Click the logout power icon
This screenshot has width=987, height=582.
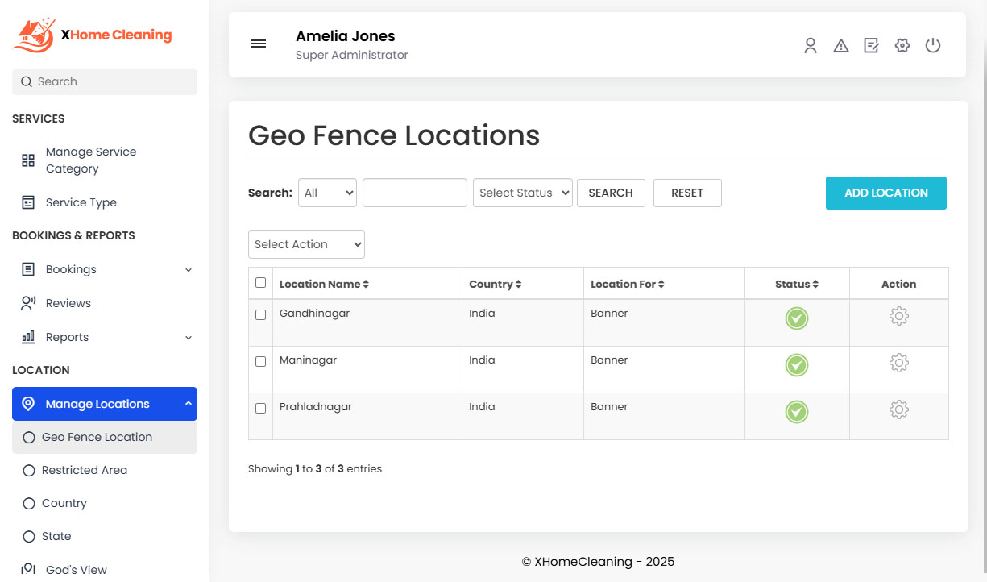(932, 46)
